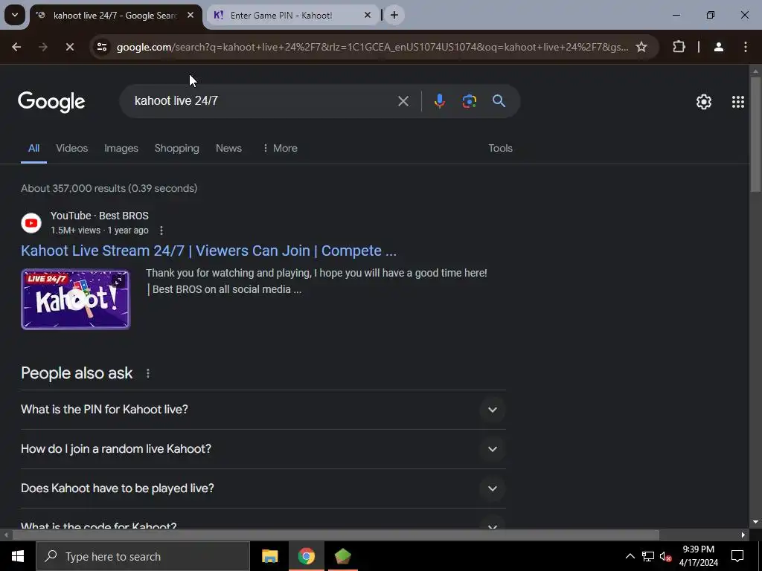Image resolution: width=762 pixels, height=571 pixels.
Task: Expand the More search filters menu
Action: pos(280,148)
